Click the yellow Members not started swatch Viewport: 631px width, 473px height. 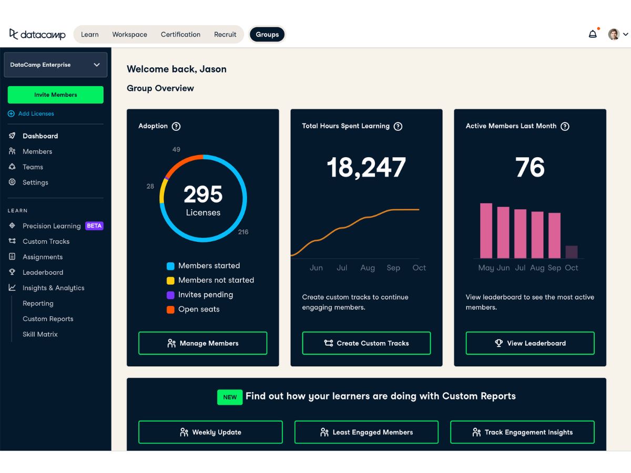[x=170, y=281]
